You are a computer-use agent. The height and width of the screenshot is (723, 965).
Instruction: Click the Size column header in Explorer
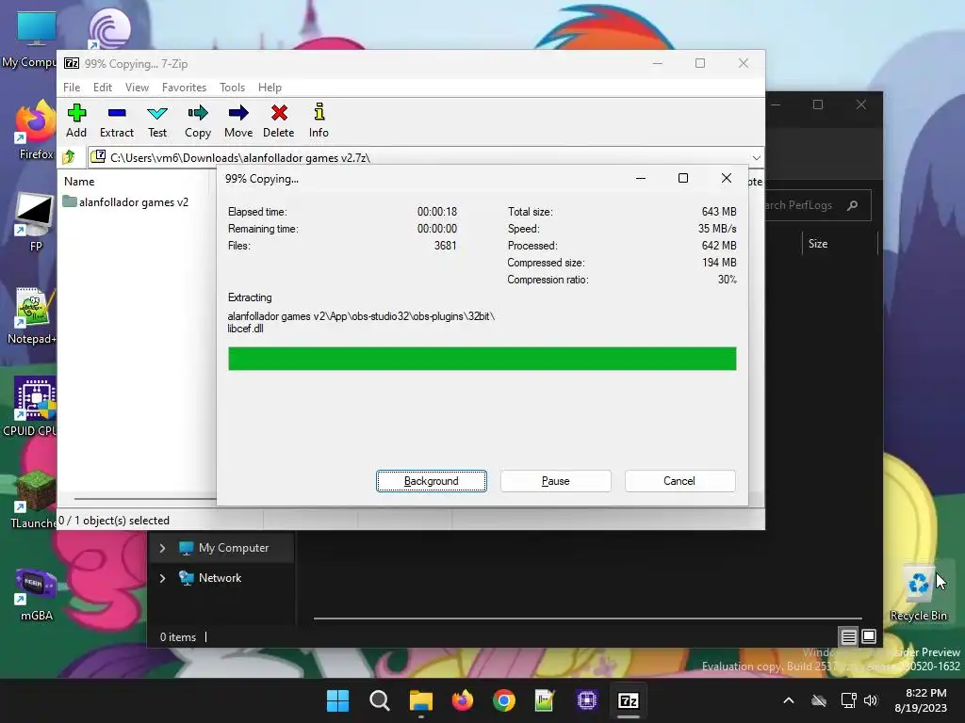click(x=818, y=244)
